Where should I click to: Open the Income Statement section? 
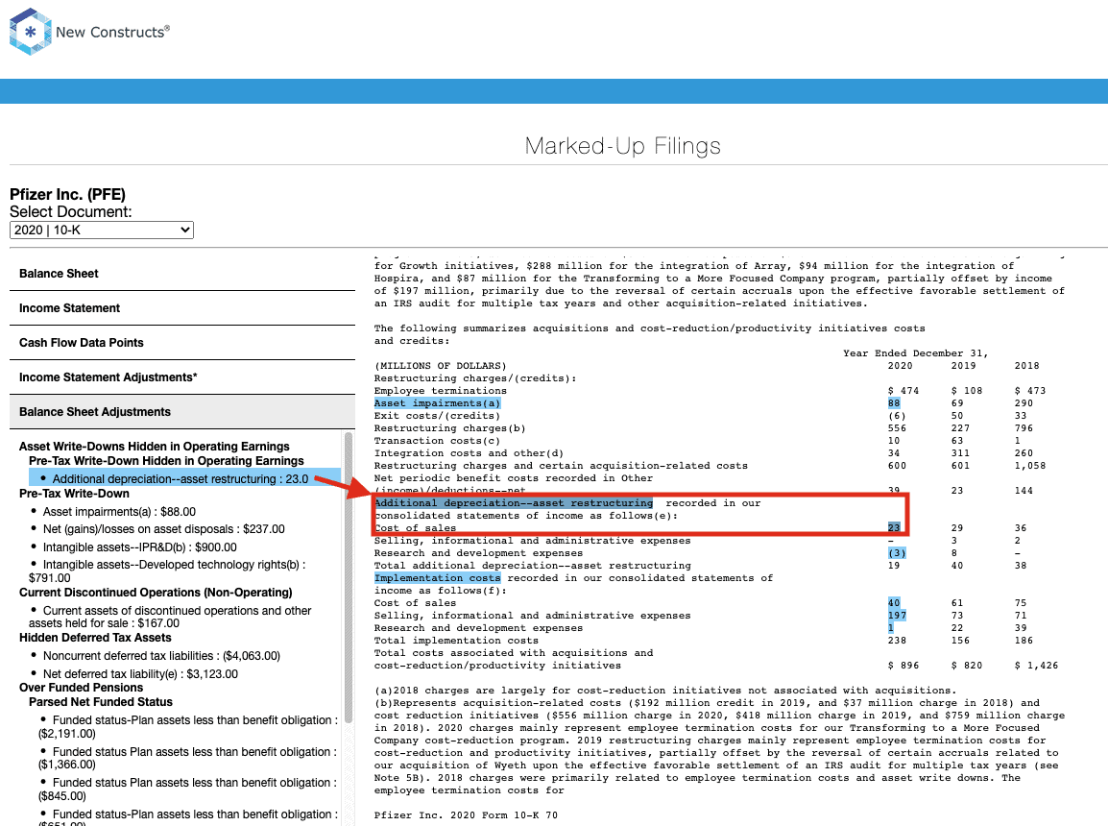(182, 308)
